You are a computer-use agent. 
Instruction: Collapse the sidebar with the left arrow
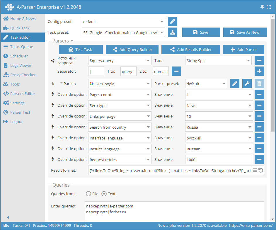coord(8,217)
